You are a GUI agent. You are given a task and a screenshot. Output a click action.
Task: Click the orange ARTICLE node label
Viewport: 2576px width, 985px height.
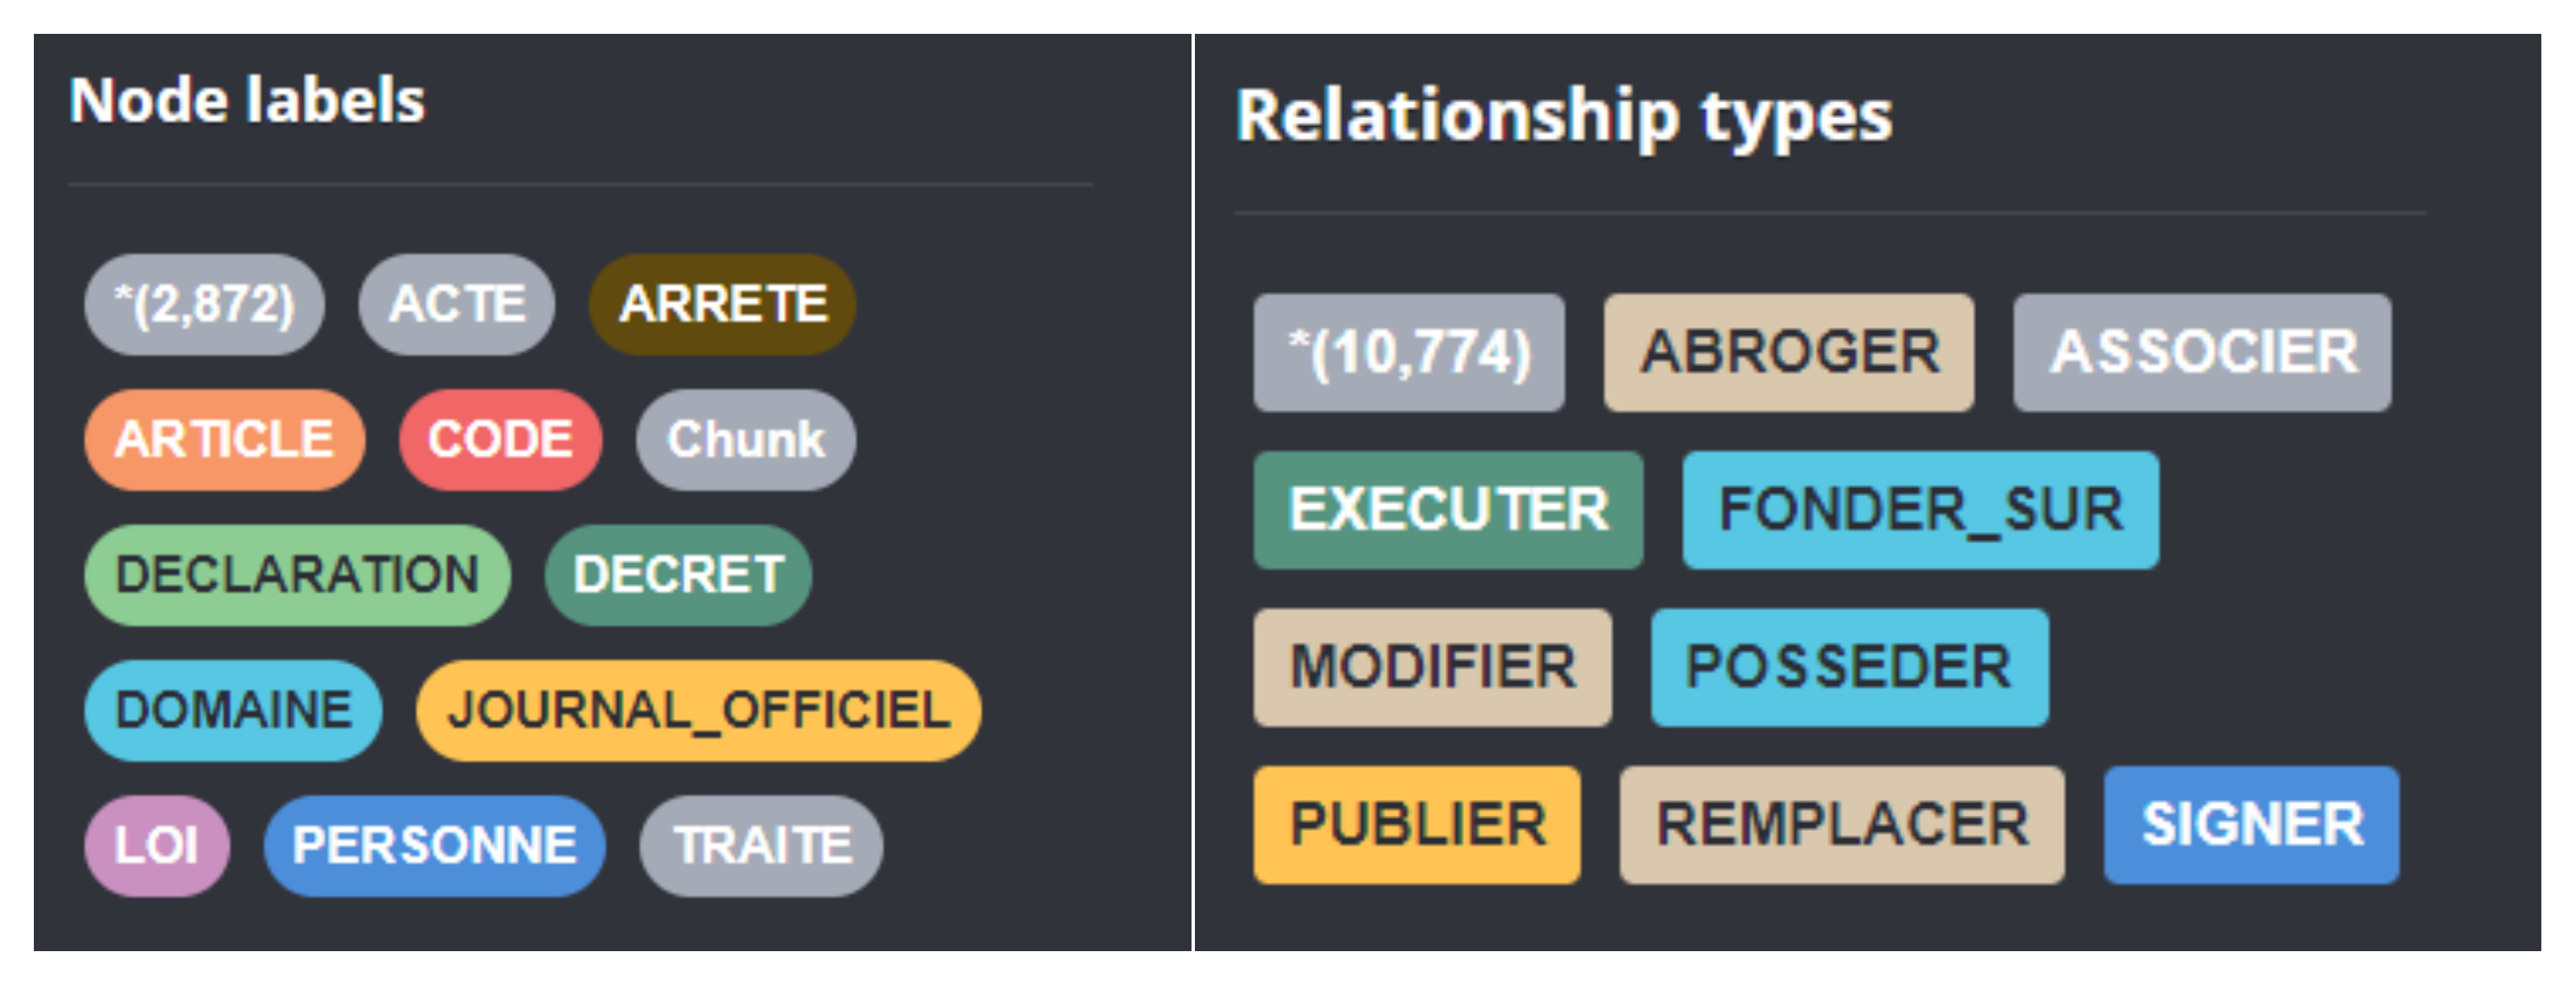click(224, 439)
